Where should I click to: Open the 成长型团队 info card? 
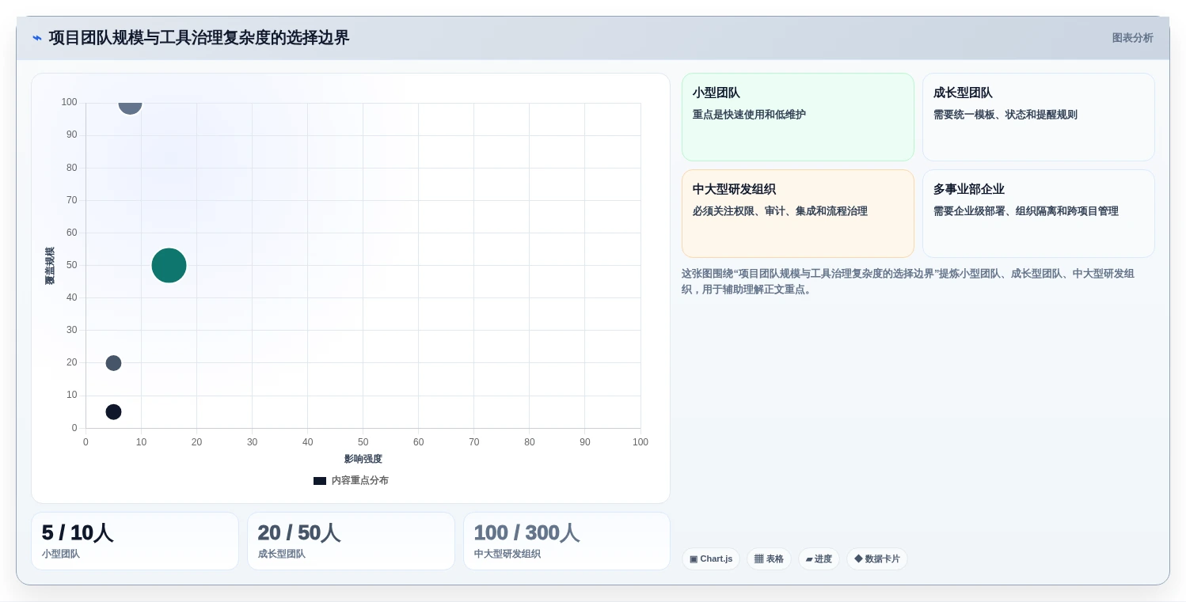[x=1039, y=117]
